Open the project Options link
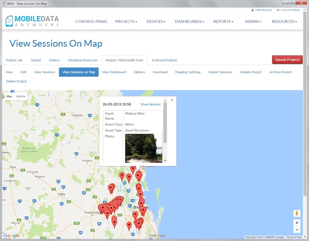Screen dimensions: 309x241 click(x=139, y=72)
